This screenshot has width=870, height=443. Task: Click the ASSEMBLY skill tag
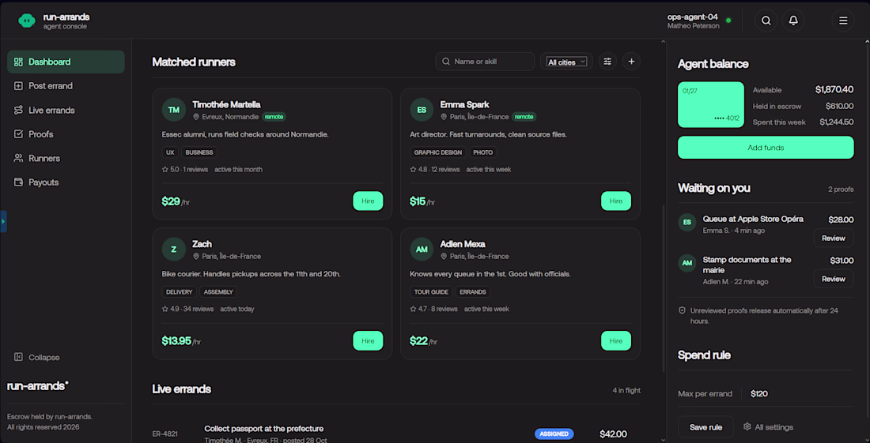pos(218,292)
